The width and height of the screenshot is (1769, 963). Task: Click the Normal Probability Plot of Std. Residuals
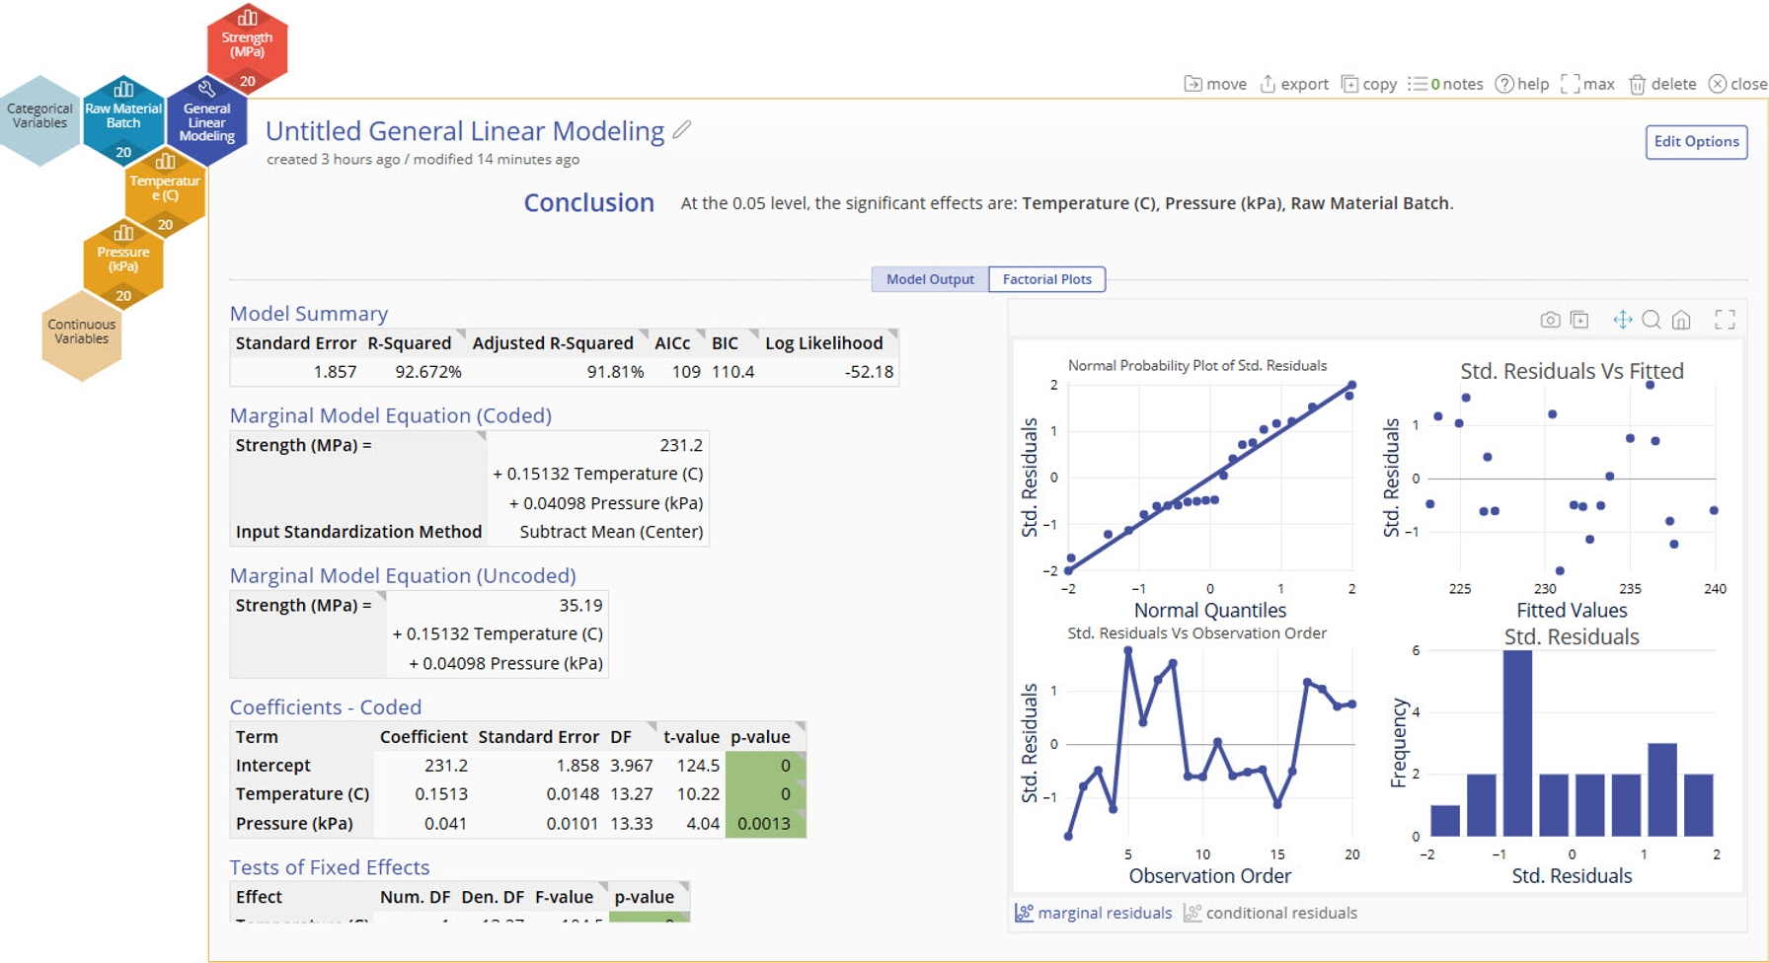coord(1210,478)
